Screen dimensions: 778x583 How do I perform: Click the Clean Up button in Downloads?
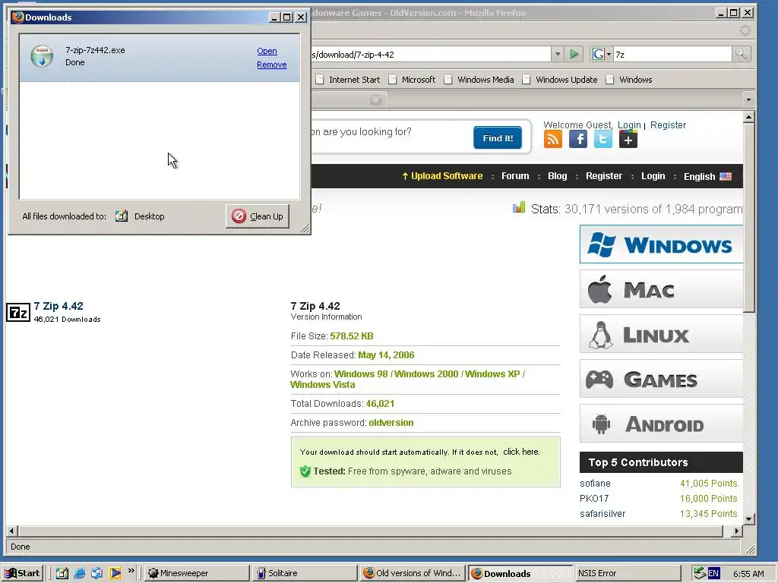(x=258, y=216)
